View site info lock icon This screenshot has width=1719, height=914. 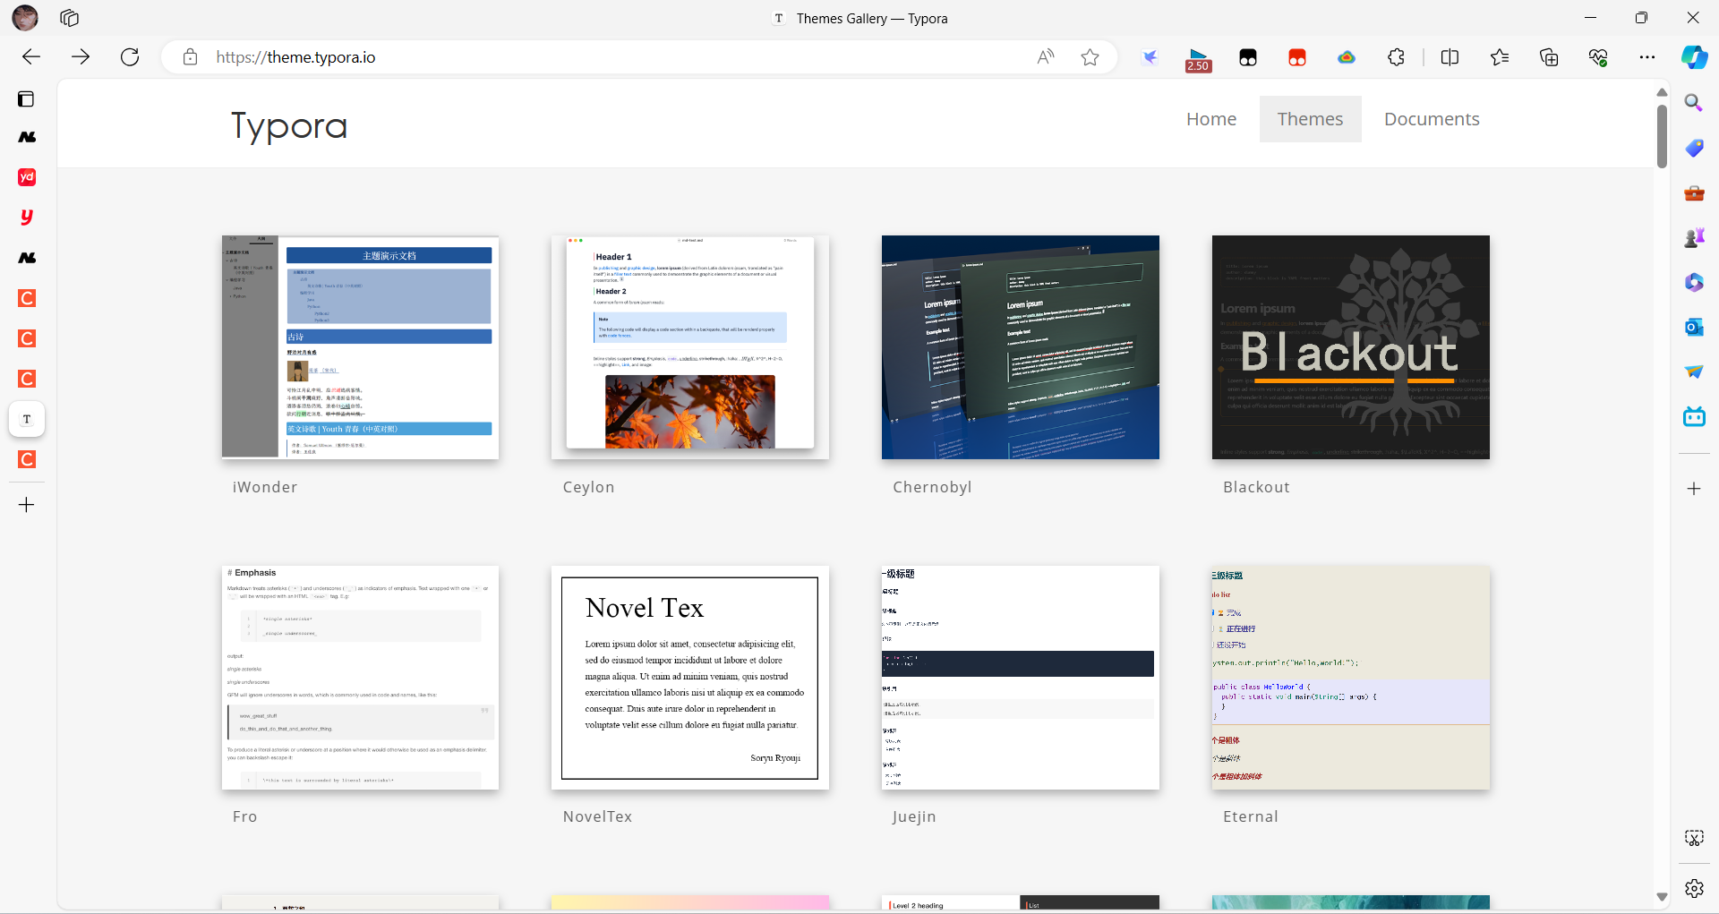coord(190,57)
